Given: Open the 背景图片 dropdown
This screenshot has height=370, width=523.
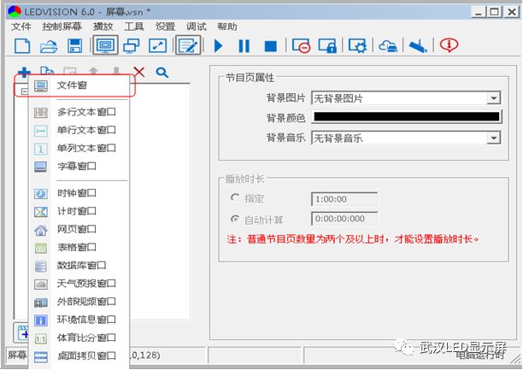Looking at the screenshot, I should tap(406, 98).
